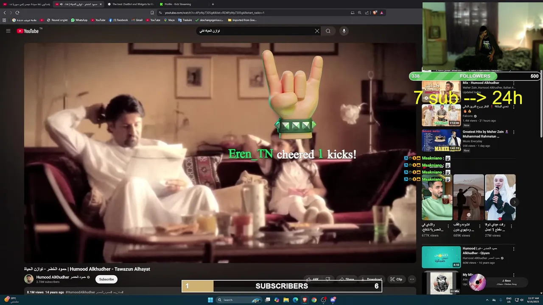Open the Maps bookmark
Screen dimensions: 543x305
click(x=169, y=20)
